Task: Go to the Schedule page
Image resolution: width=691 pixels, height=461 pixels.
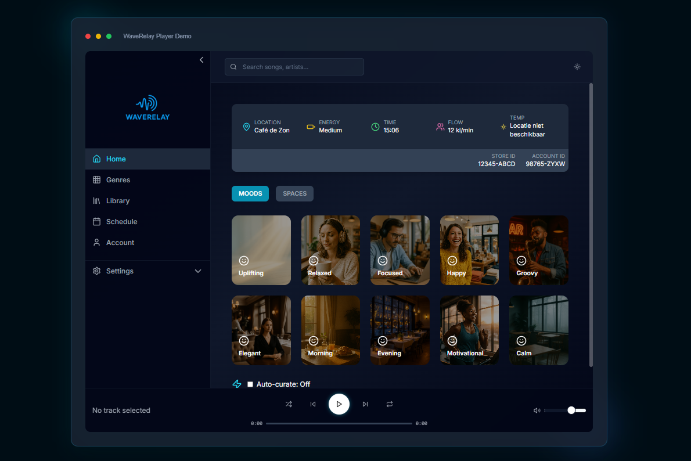Action: point(121,222)
